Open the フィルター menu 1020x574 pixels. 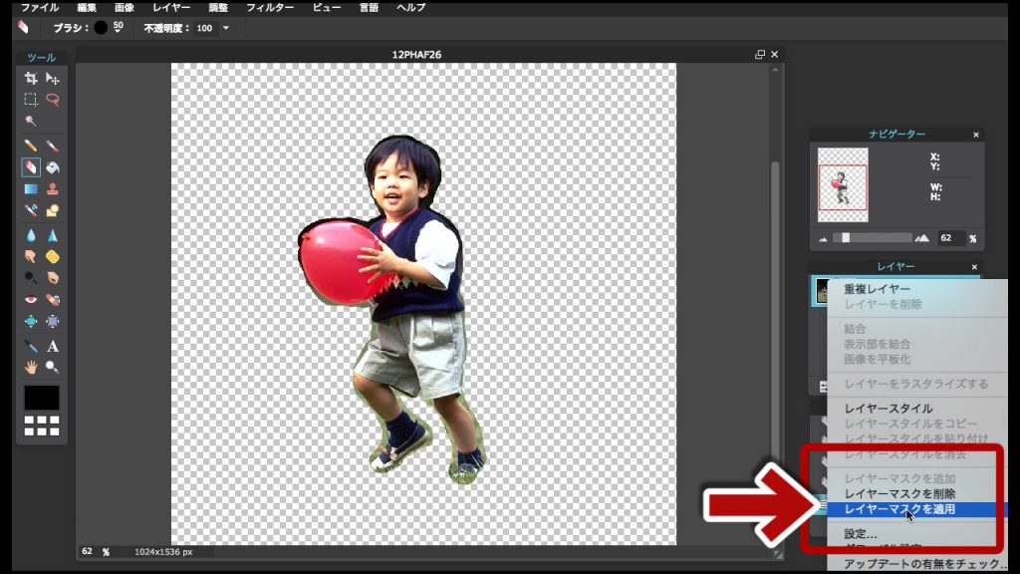pos(270,7)
